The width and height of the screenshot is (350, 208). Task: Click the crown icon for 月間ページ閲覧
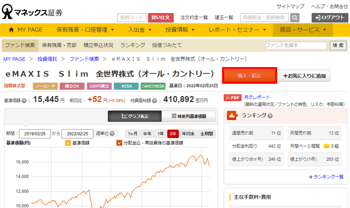(x=326, y=146)
